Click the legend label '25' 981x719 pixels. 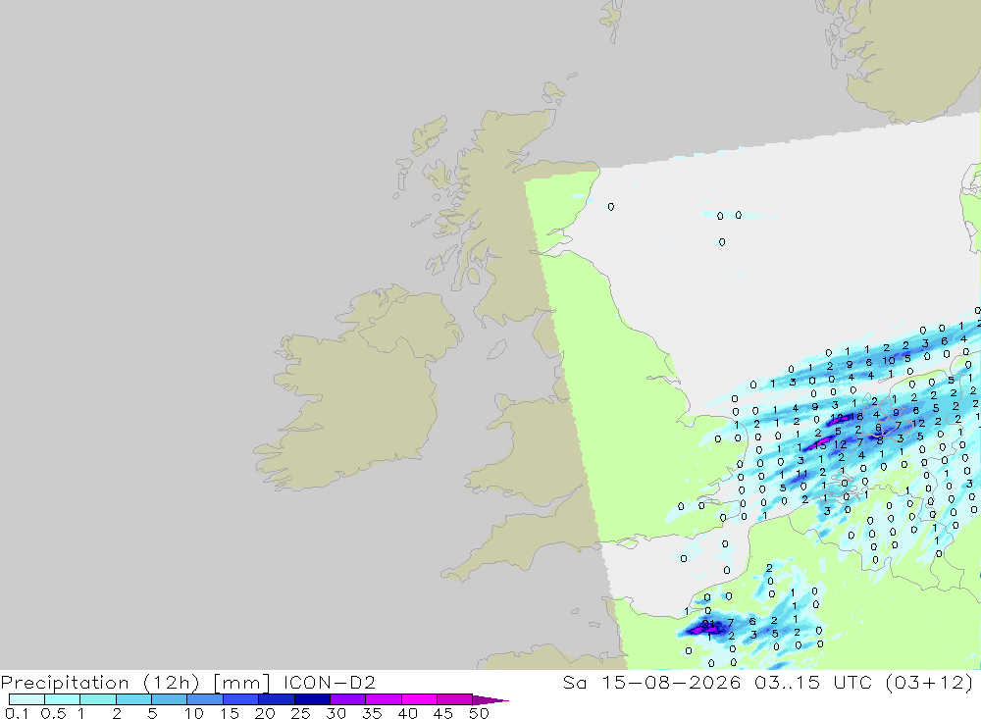(x=300, y=713)
